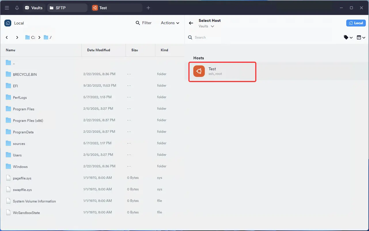The height and width of the screenshot is (231, 369).
Task: Click the notifications bell icon
Action: click(17, 8)
